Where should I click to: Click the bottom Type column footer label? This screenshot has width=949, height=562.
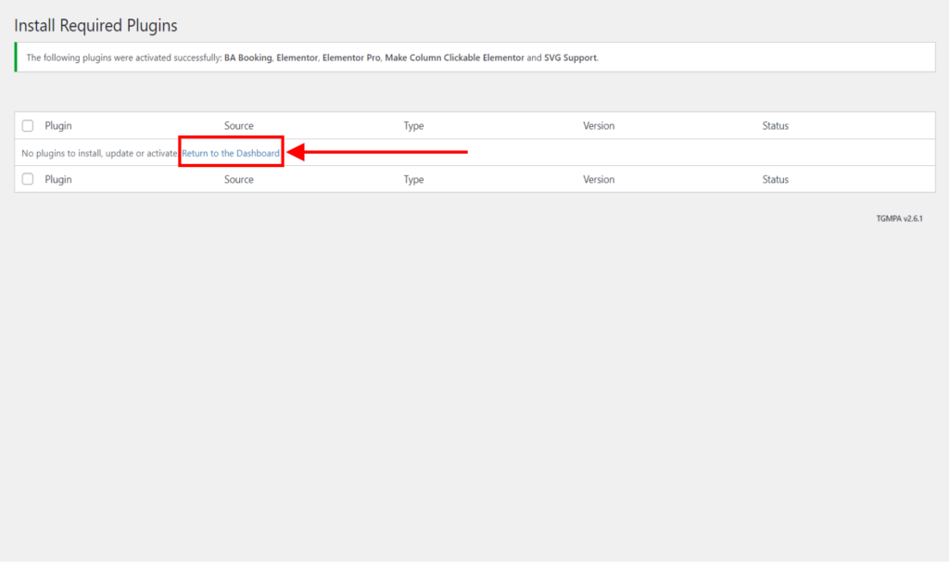tap(415, 180)
